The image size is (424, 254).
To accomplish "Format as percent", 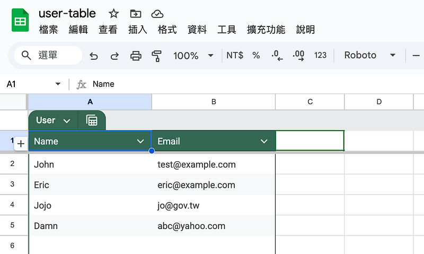I will pos(256,56).
